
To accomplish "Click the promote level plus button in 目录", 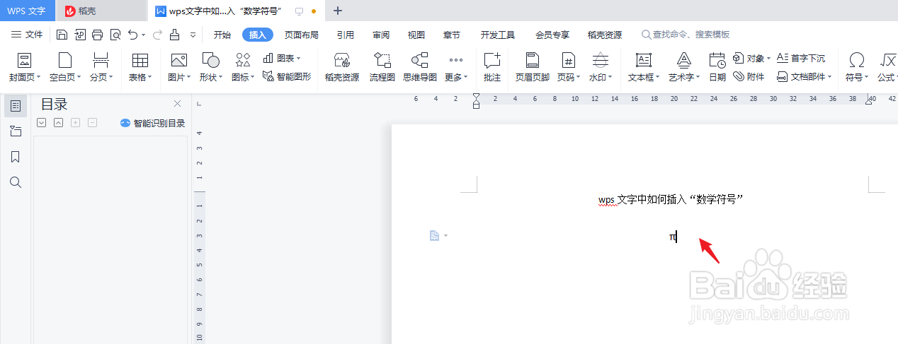I will pyautogui.click(x=75, y=123).
